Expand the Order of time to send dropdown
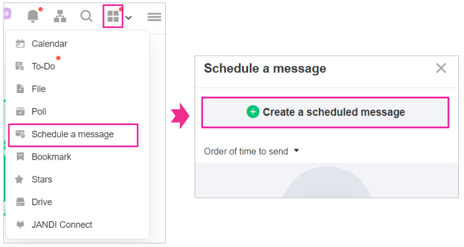Viewport: 464px width, 247px height. [x=251, y=152]
